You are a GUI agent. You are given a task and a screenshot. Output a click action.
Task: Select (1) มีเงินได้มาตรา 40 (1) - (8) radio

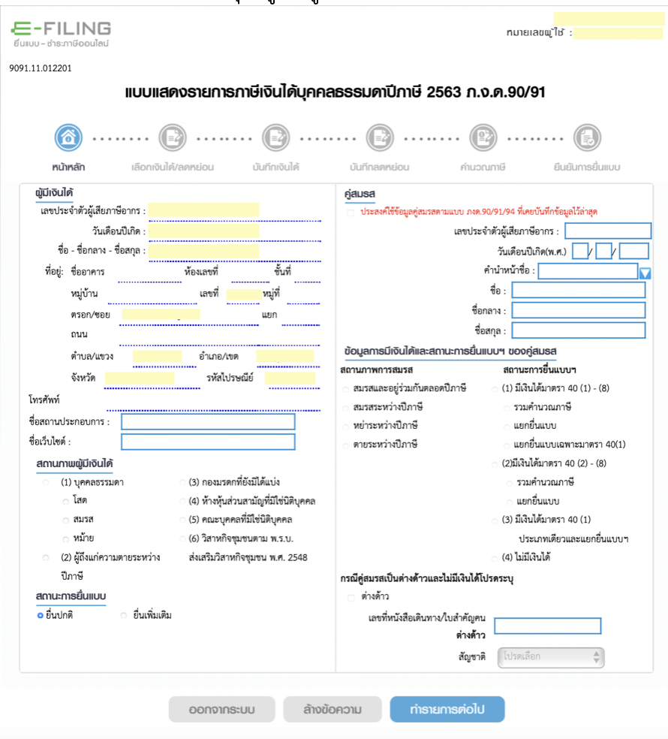point(495,389)
